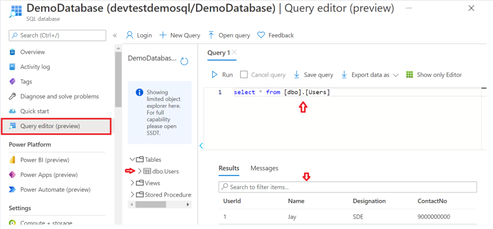Close the Query 1 tab
The width and height of the screenshot is (493, 229).
point(234,52)
